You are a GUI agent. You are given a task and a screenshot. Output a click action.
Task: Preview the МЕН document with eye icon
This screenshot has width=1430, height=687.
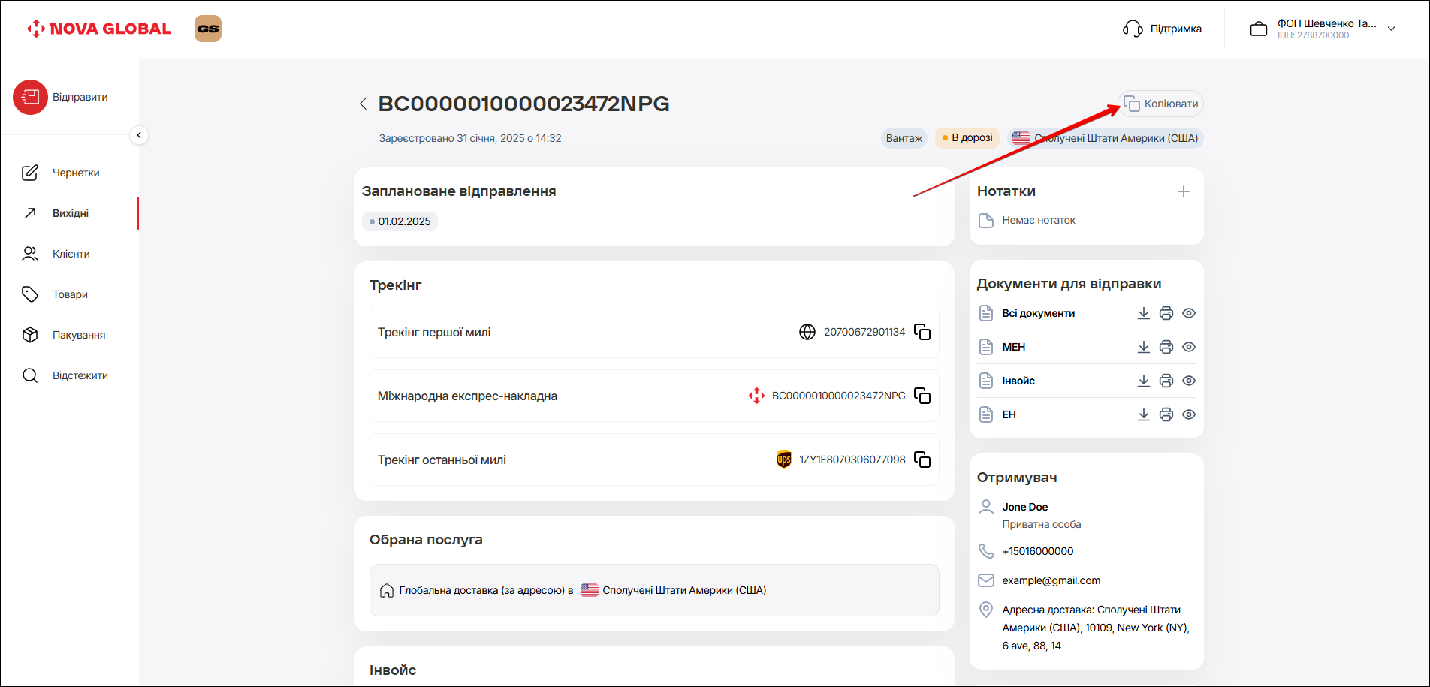pos(1188,347)
